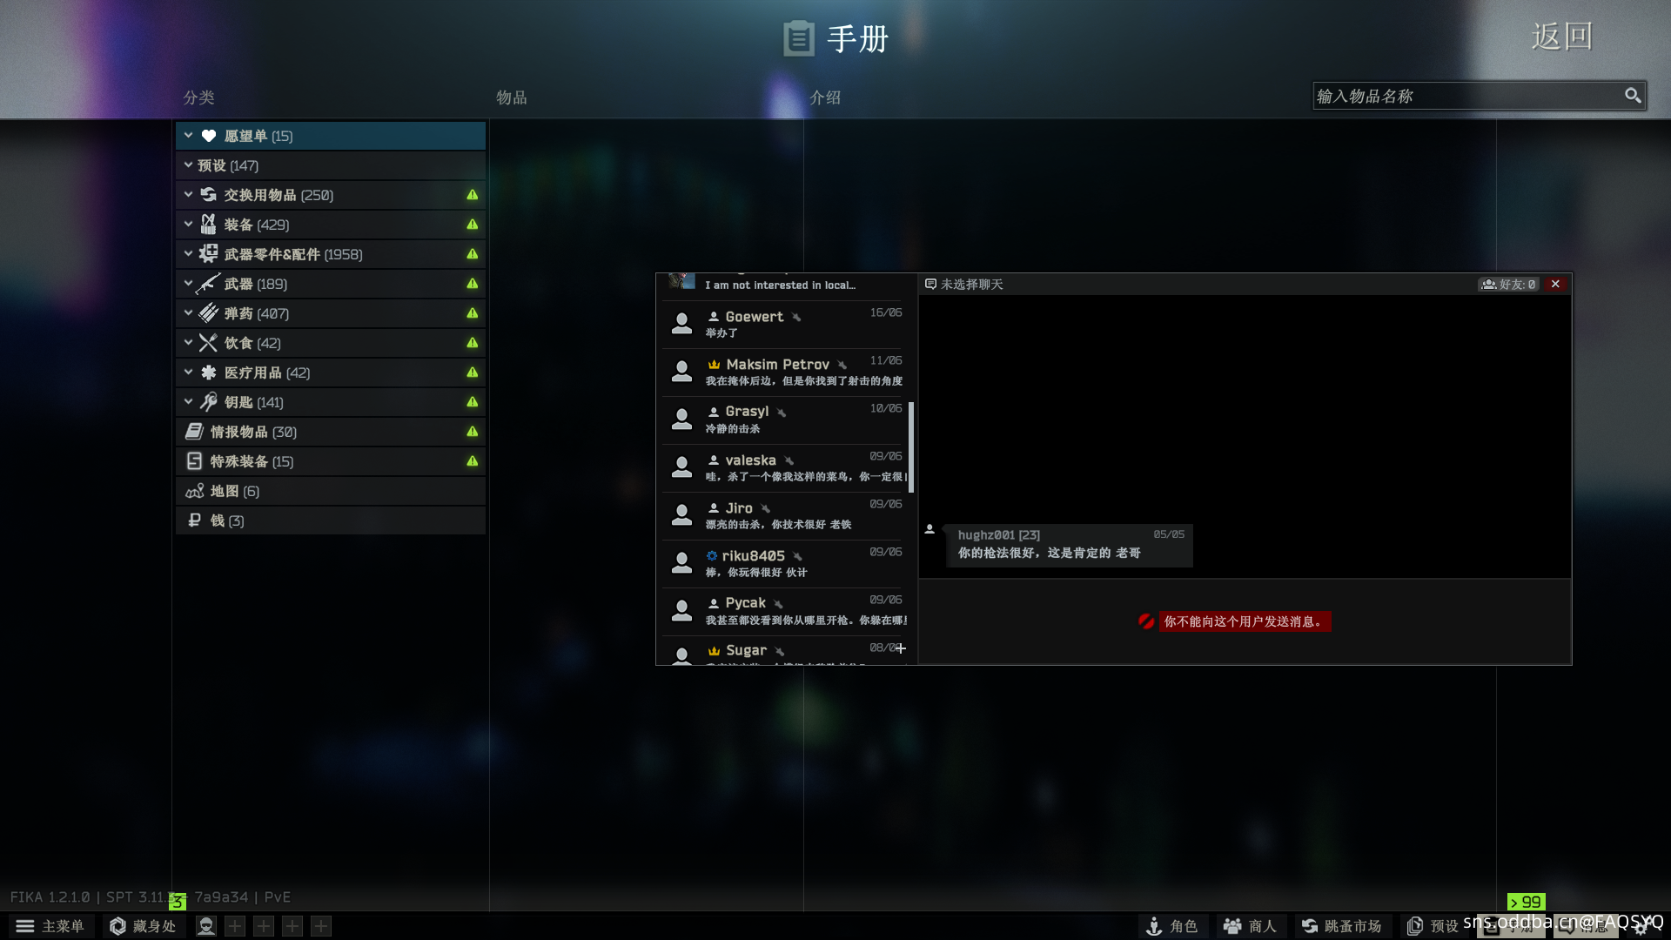This screenshot has height=940, width=1671.
Task: Click the hughz001 [23] message bubble
Action: pos(1070,546)
